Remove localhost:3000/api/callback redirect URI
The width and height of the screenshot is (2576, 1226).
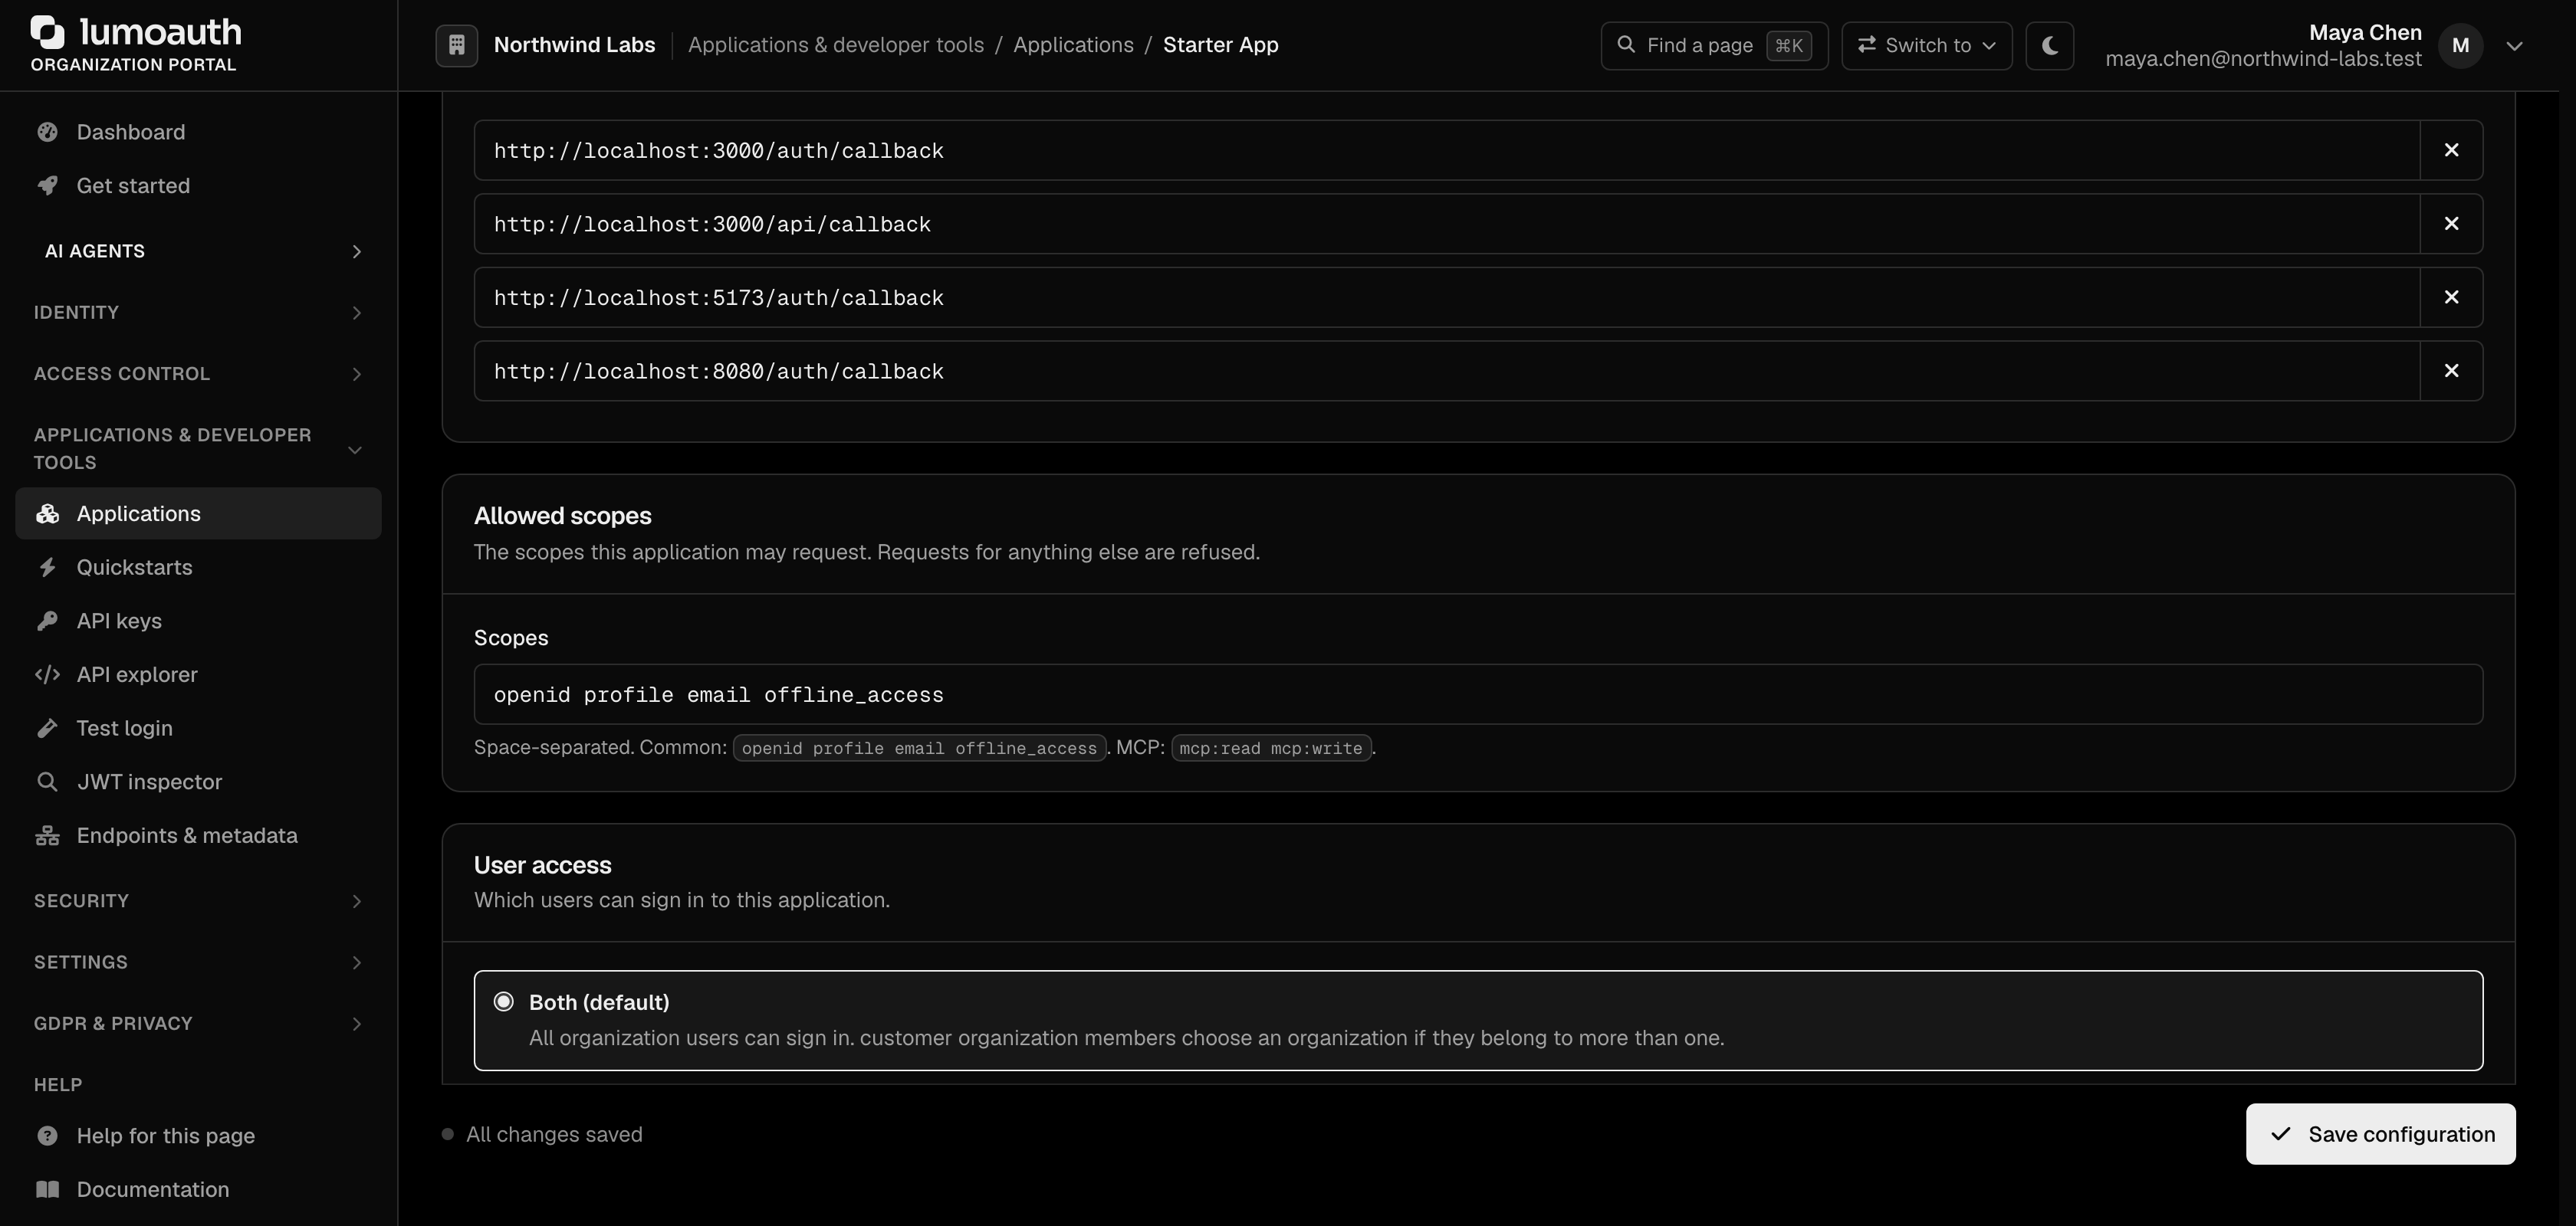point(2451,224)
